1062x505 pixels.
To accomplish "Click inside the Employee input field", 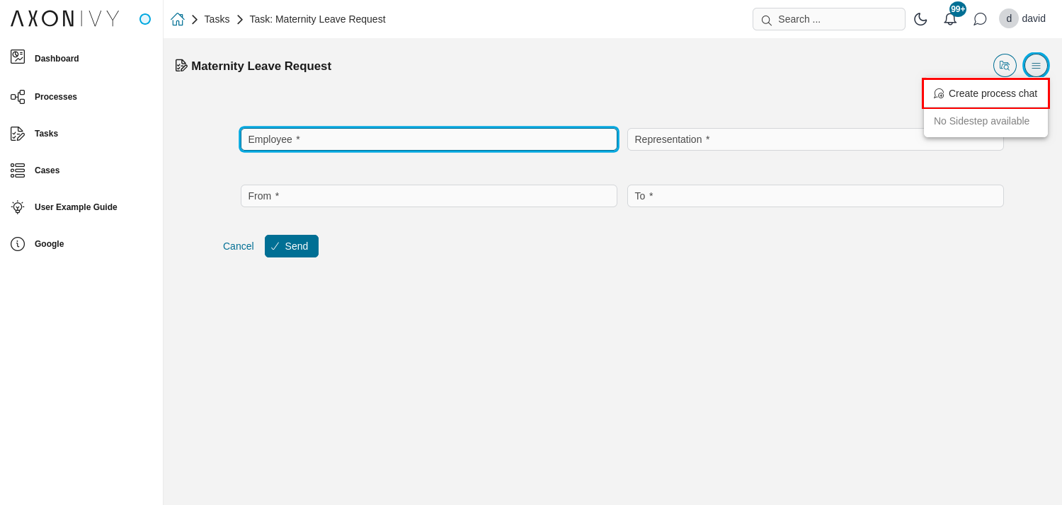I will coord(428,139).
